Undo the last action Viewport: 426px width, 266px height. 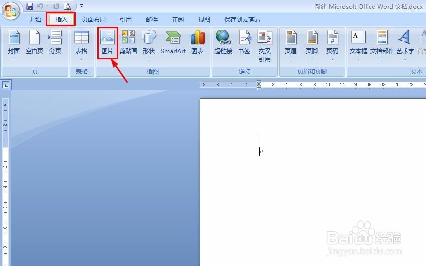click(x=40, y=6)
